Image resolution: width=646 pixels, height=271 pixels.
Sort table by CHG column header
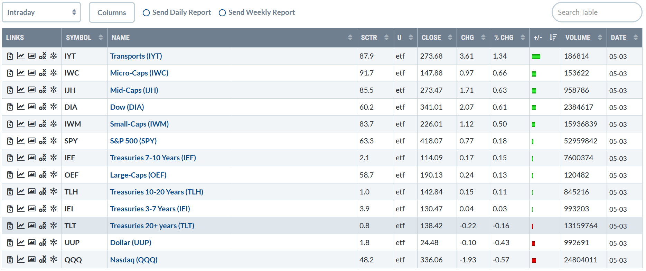(x=473, y=38)
